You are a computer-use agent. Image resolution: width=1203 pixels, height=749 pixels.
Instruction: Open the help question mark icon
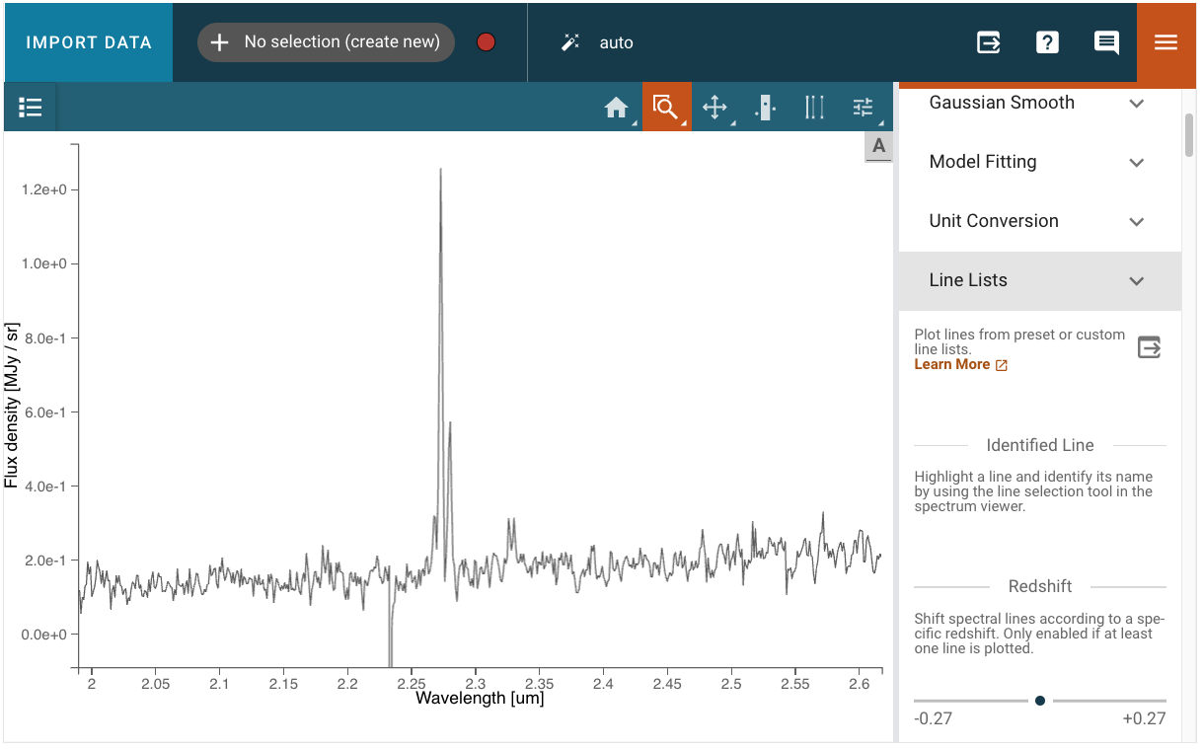1047,42
